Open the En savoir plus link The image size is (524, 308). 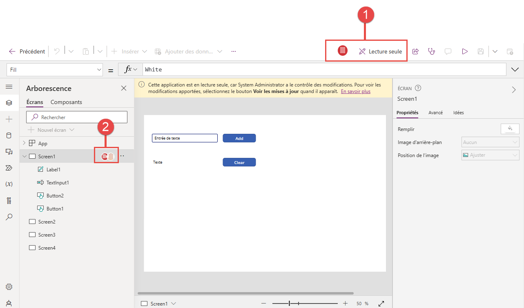click(x=356, y=91)
